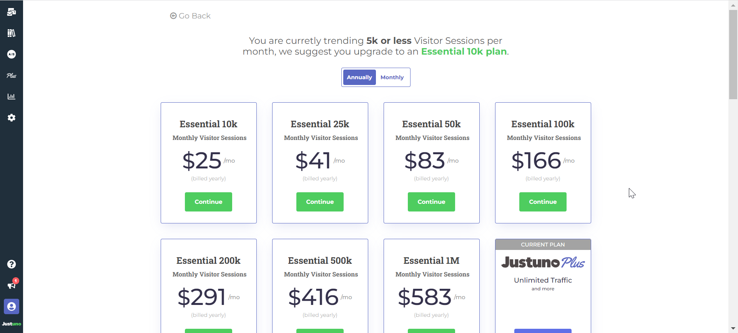
Task: Open the Analytics bar-chart panel
Action: click(x=12, y=97)
